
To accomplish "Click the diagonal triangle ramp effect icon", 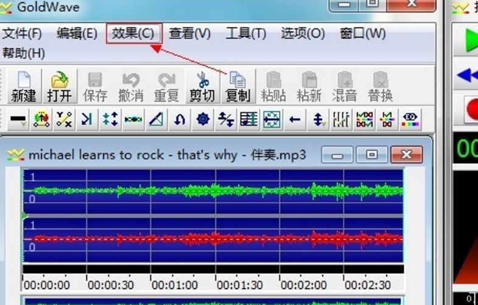I will coord(156,119).
